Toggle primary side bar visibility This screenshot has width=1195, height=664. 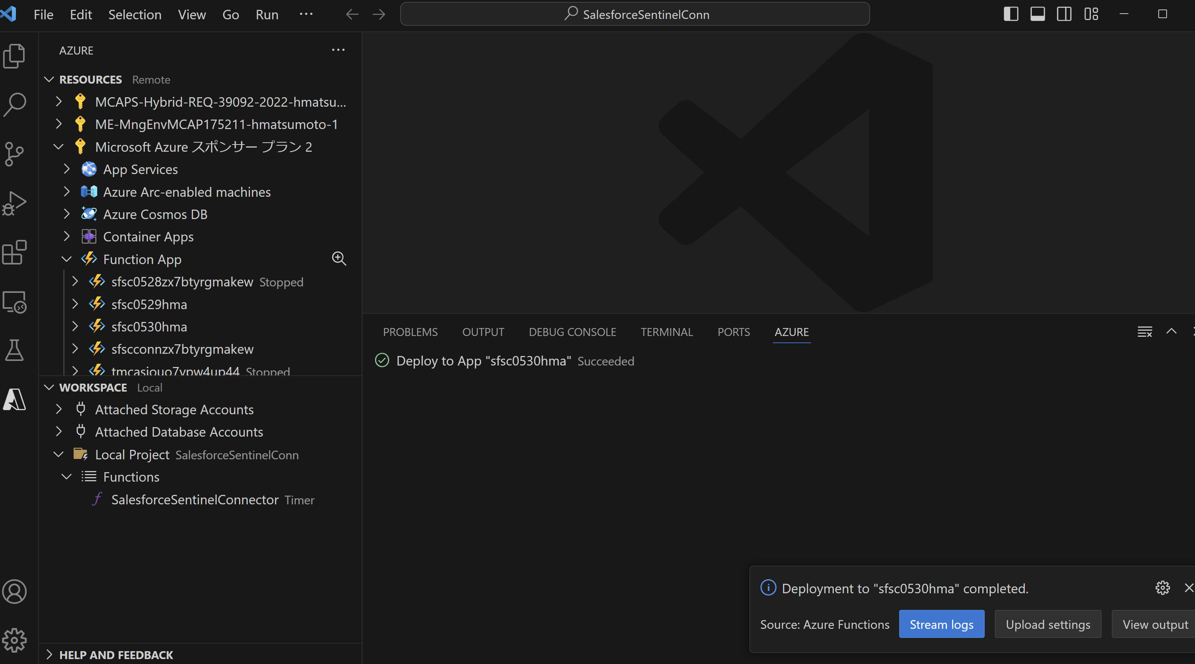point(1011,14)
